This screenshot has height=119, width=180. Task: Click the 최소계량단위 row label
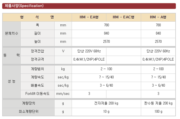28,112
